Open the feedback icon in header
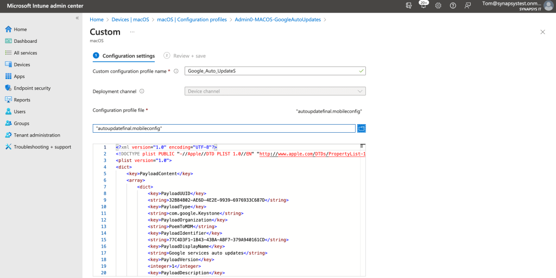This screenshot has width=556, height=278. pyautogui.click(x=467, y=5)
